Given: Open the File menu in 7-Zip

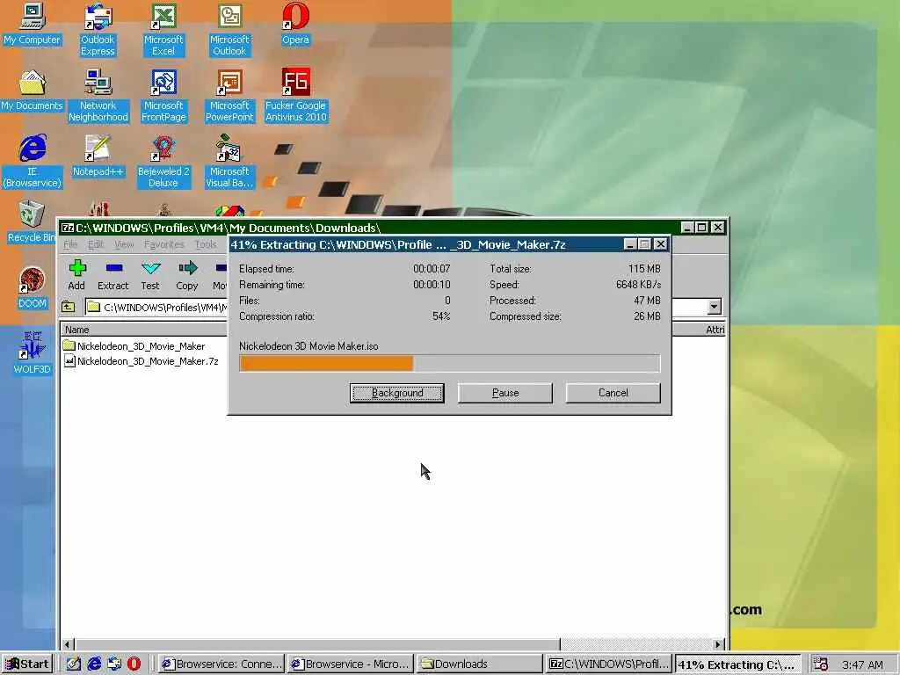Looking at the screenshot, I should (70, 244).
